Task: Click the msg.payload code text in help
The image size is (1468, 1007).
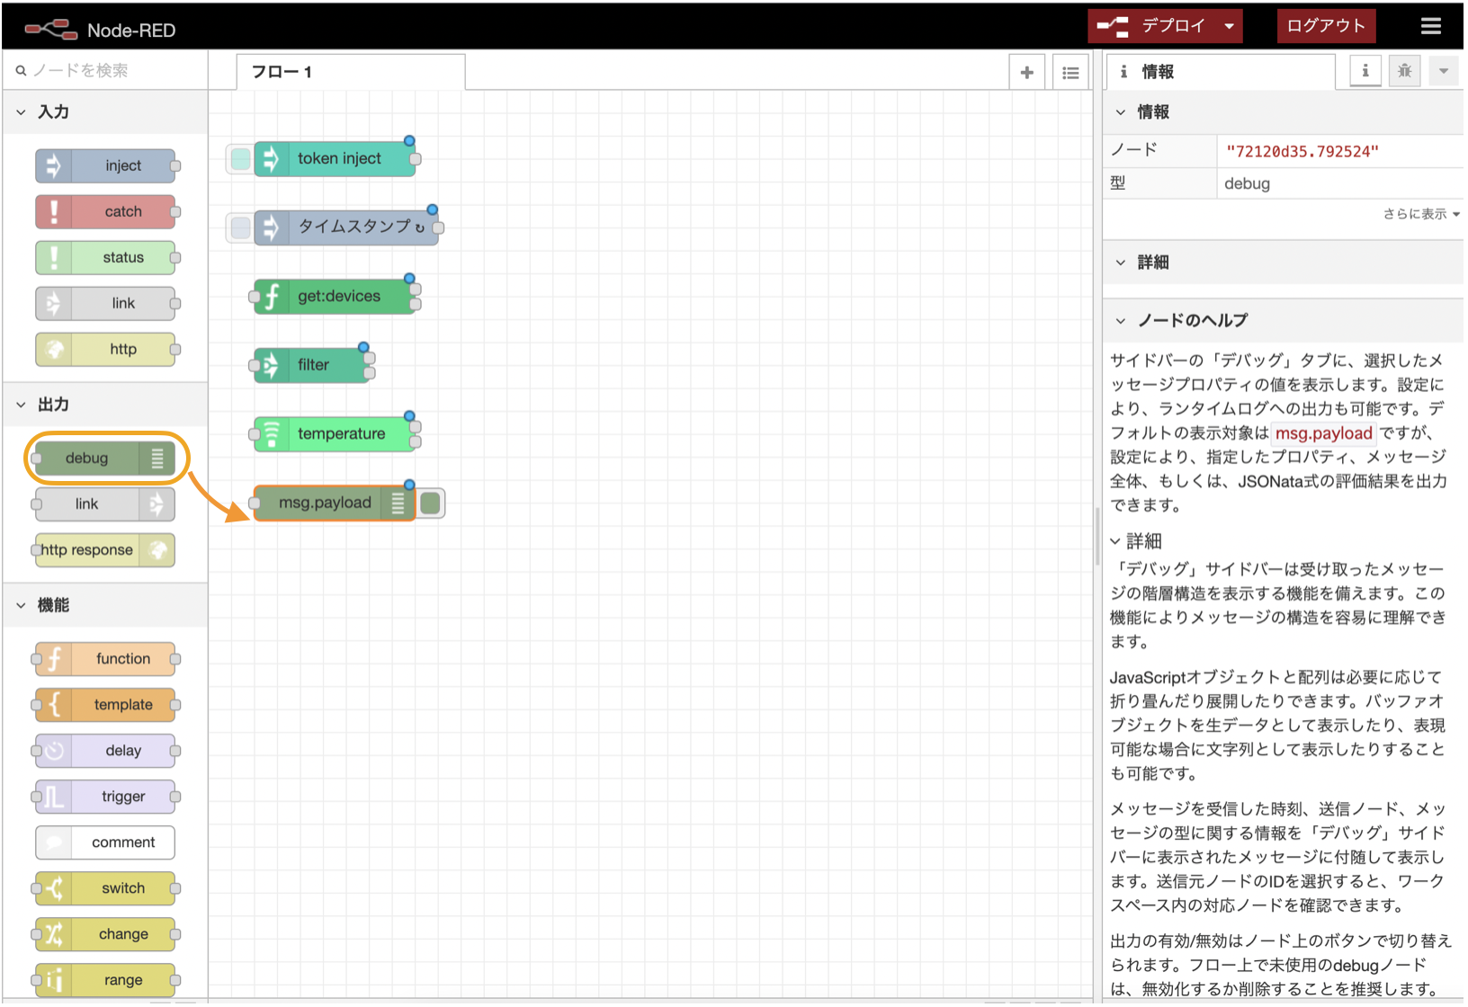Action: [x=1323, y=433]
